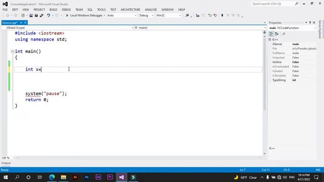Click the system("pause"); code line
The image size is (324, 182).
pyautogui.click(x=46, y=94)
